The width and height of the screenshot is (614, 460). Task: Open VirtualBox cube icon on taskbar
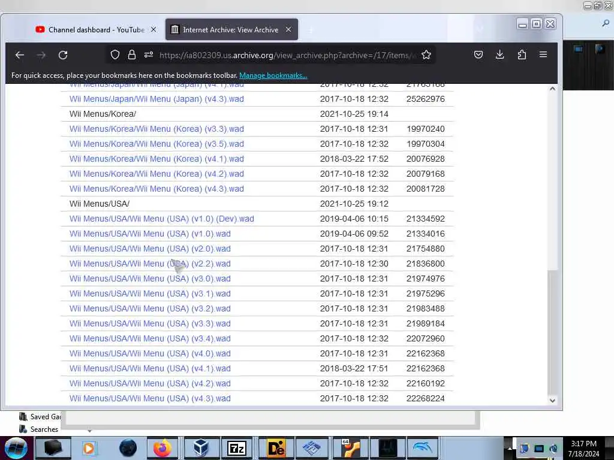(x=201, y=448)
